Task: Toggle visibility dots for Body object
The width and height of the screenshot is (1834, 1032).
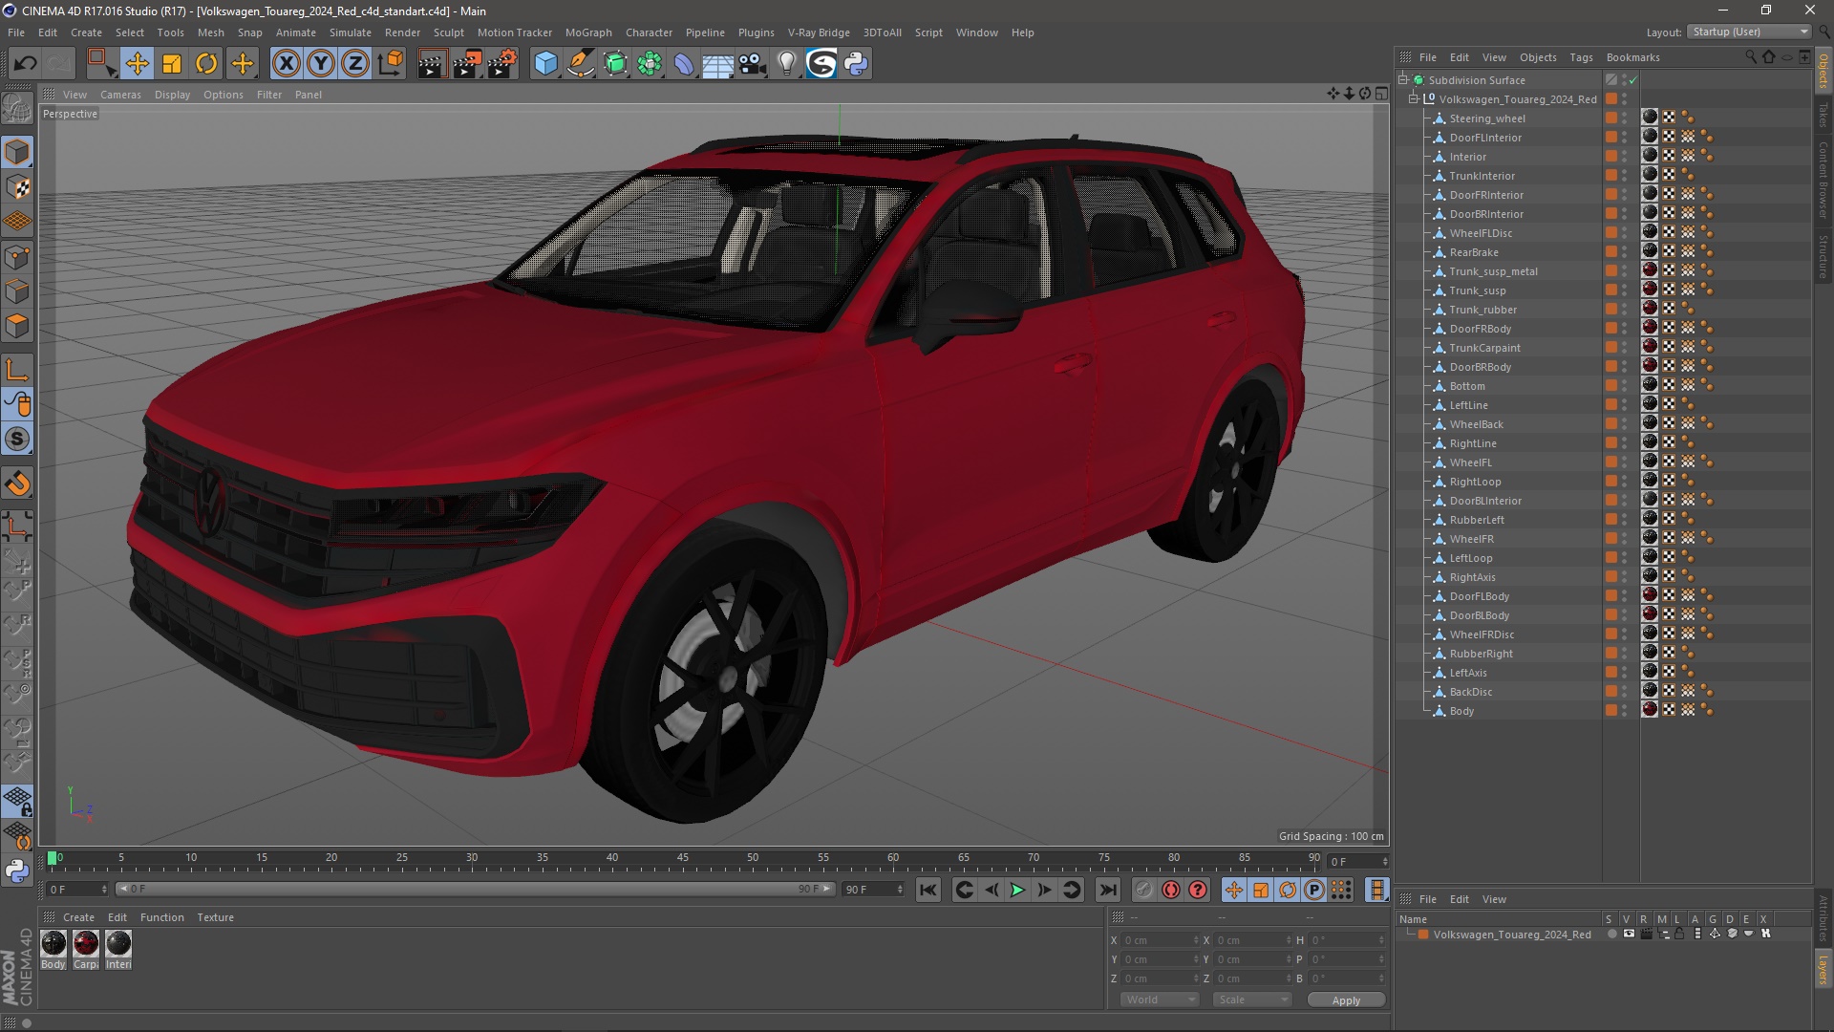Action: click(x=1624, y=711)
